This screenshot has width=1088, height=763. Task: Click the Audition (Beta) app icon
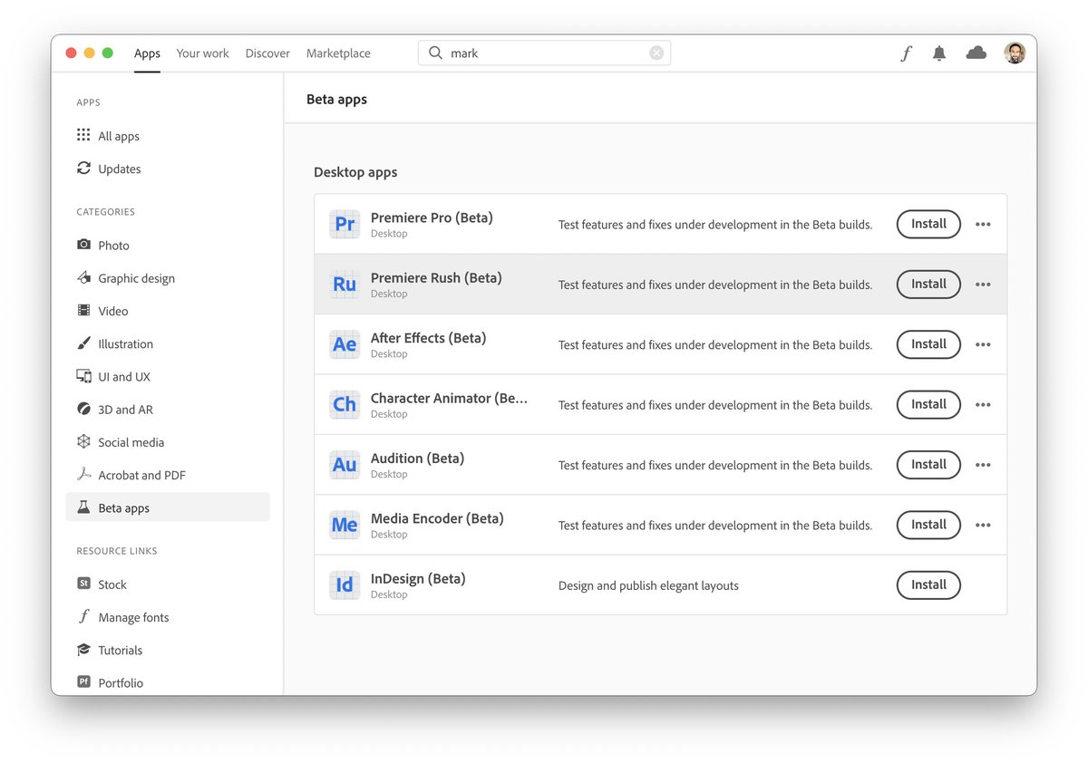pyautogui.click(x=345, y=465)
